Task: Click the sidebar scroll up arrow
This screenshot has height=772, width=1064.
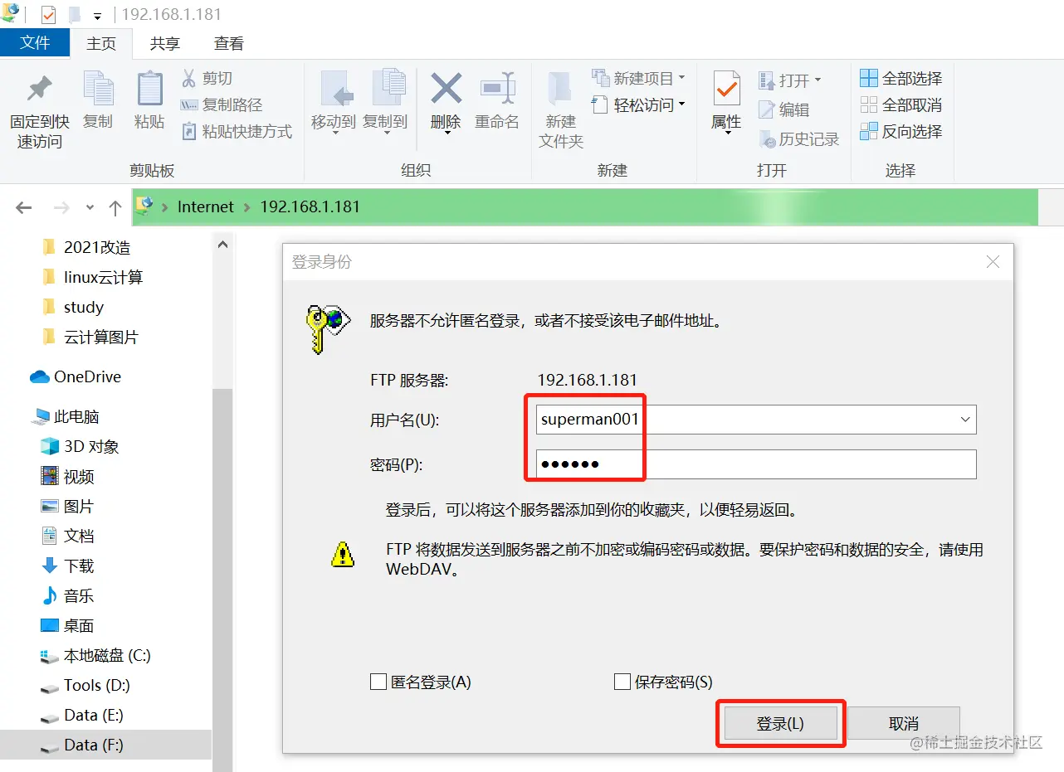Action: 222,245
